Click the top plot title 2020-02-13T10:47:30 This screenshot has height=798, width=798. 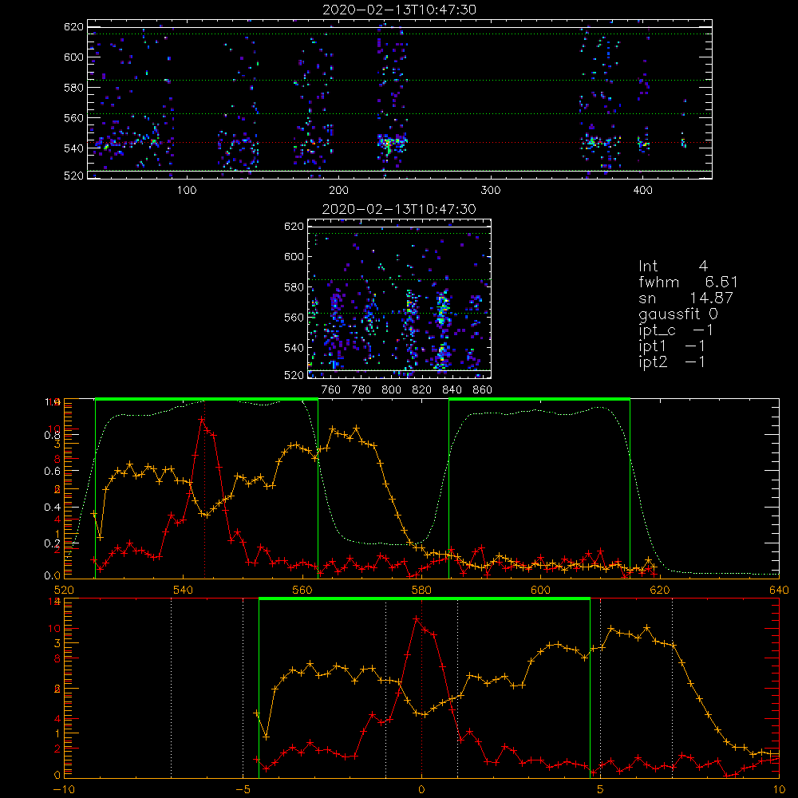coord(399,10)
